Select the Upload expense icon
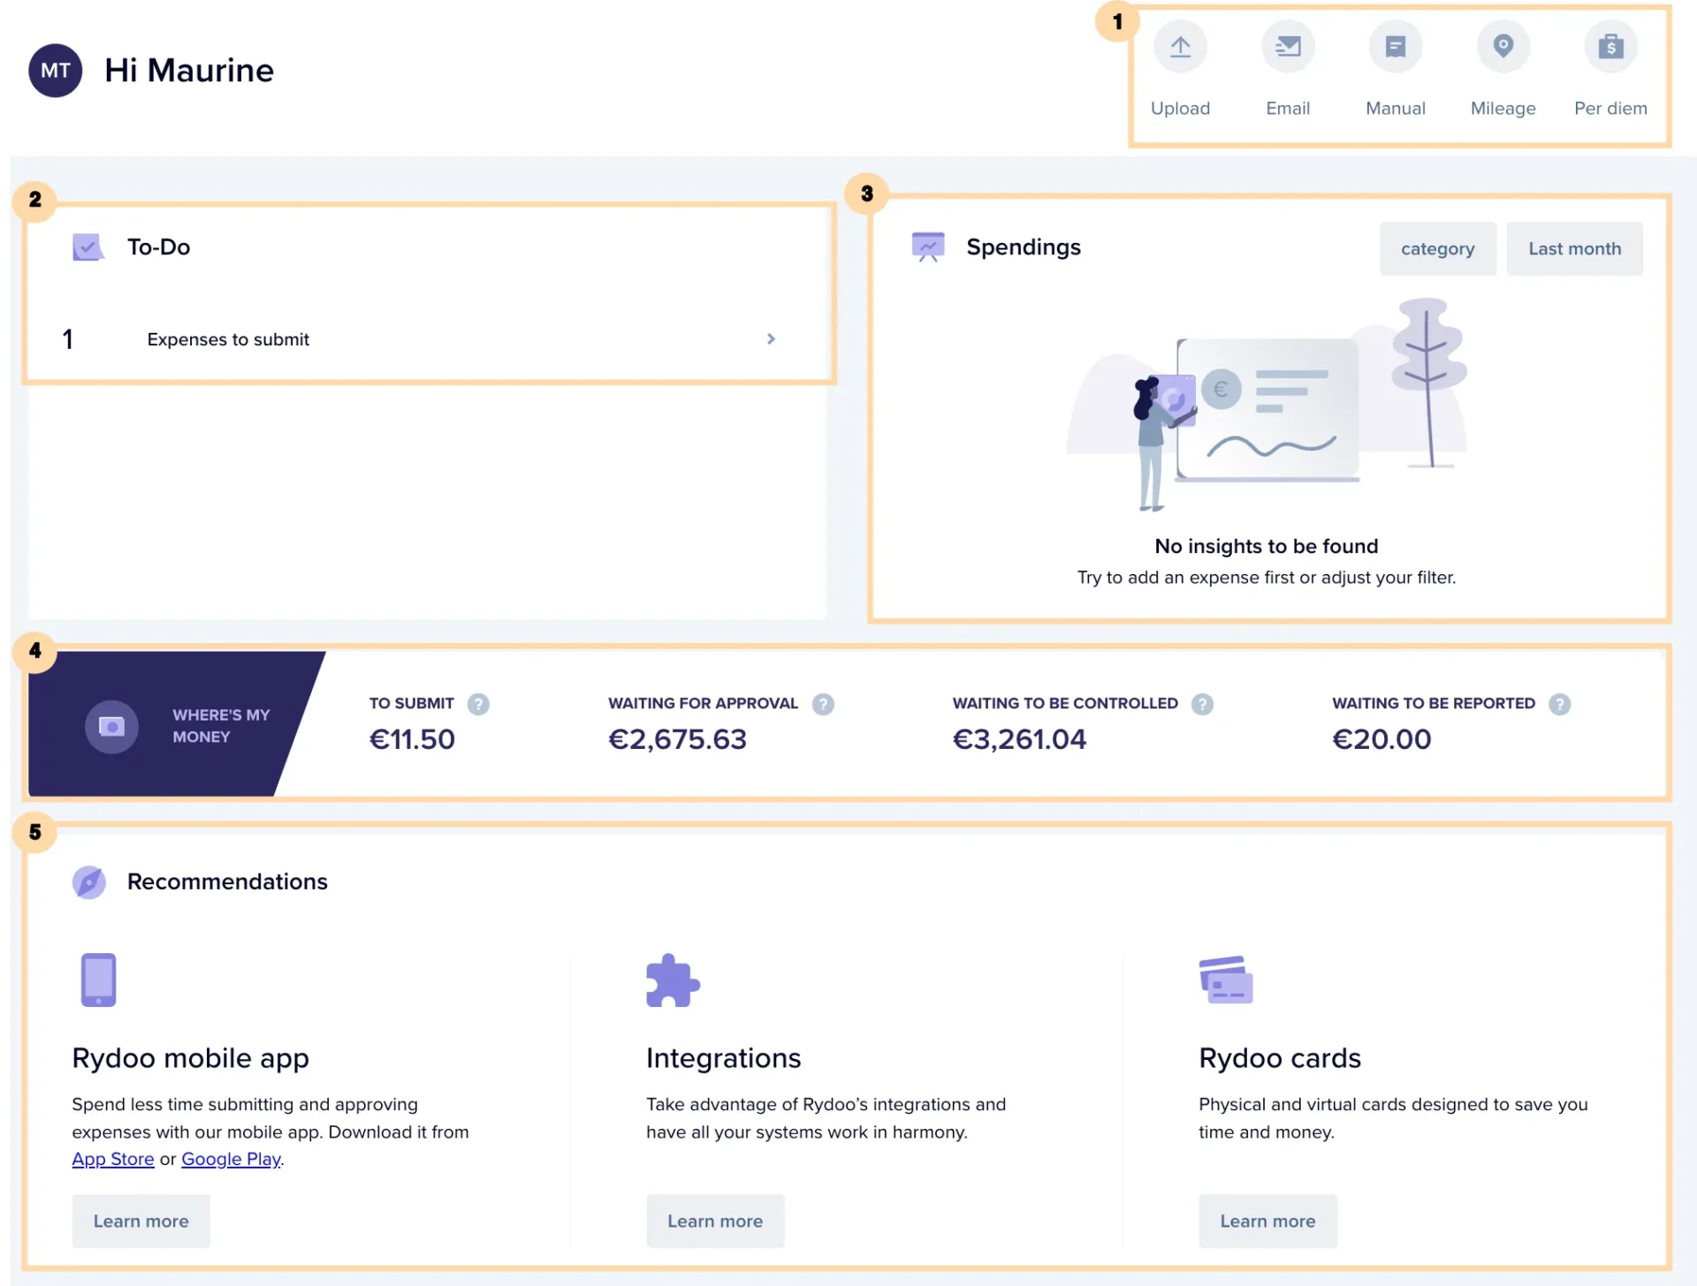This screenshot has height=1286, width=1697. coord(1180,47)
